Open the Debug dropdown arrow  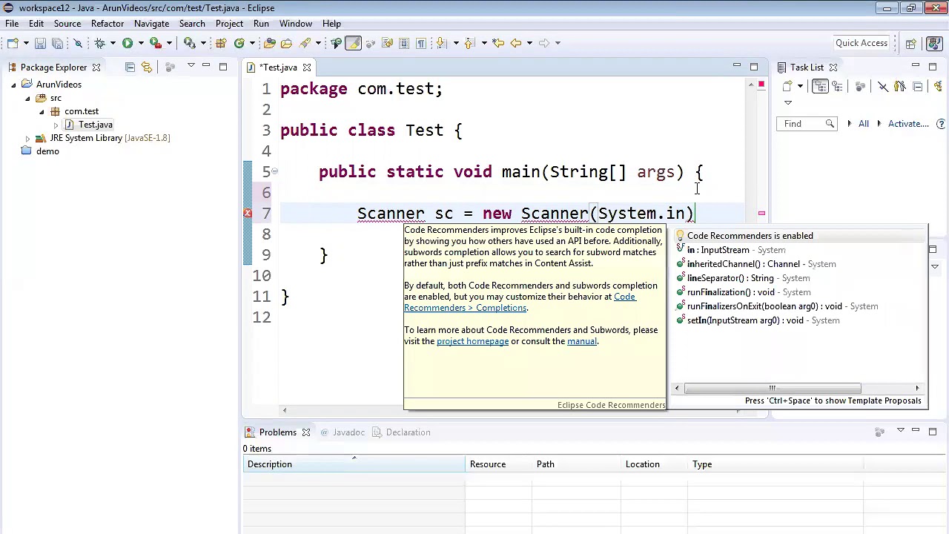tap(112, 43)
